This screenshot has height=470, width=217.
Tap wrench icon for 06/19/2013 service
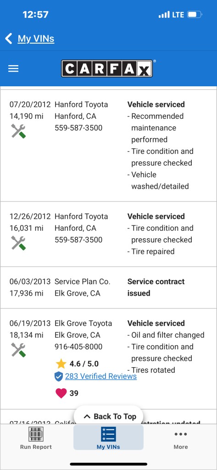[x=18, y=350]
